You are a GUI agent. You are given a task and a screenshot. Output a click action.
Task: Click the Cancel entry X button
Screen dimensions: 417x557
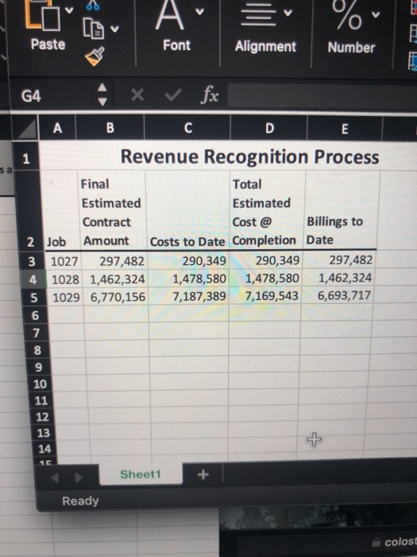[137, 95]
